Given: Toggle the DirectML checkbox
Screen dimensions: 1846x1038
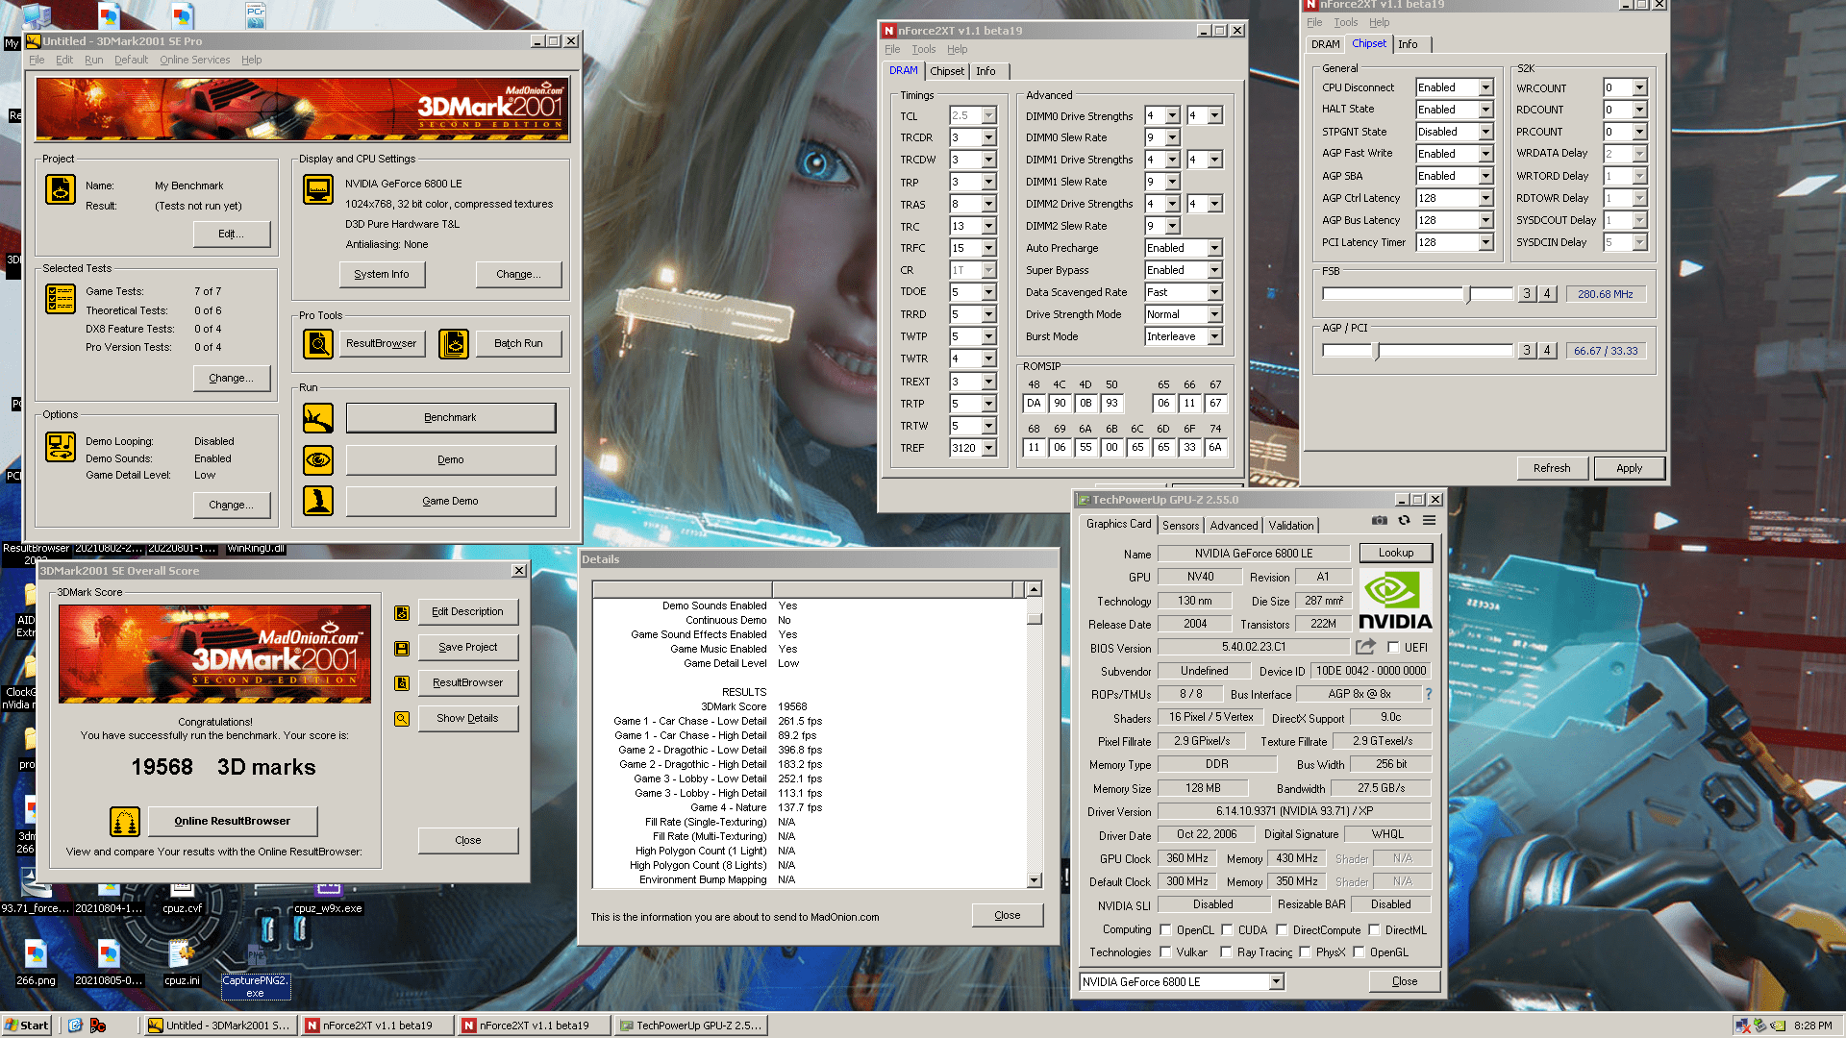Looking at the screenshot, I should 1374,930.
